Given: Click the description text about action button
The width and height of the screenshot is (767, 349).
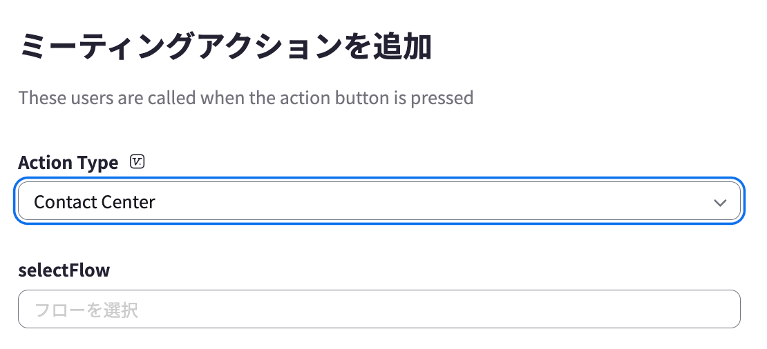Looking at the screenshot, I should click(x=246, y=98).
